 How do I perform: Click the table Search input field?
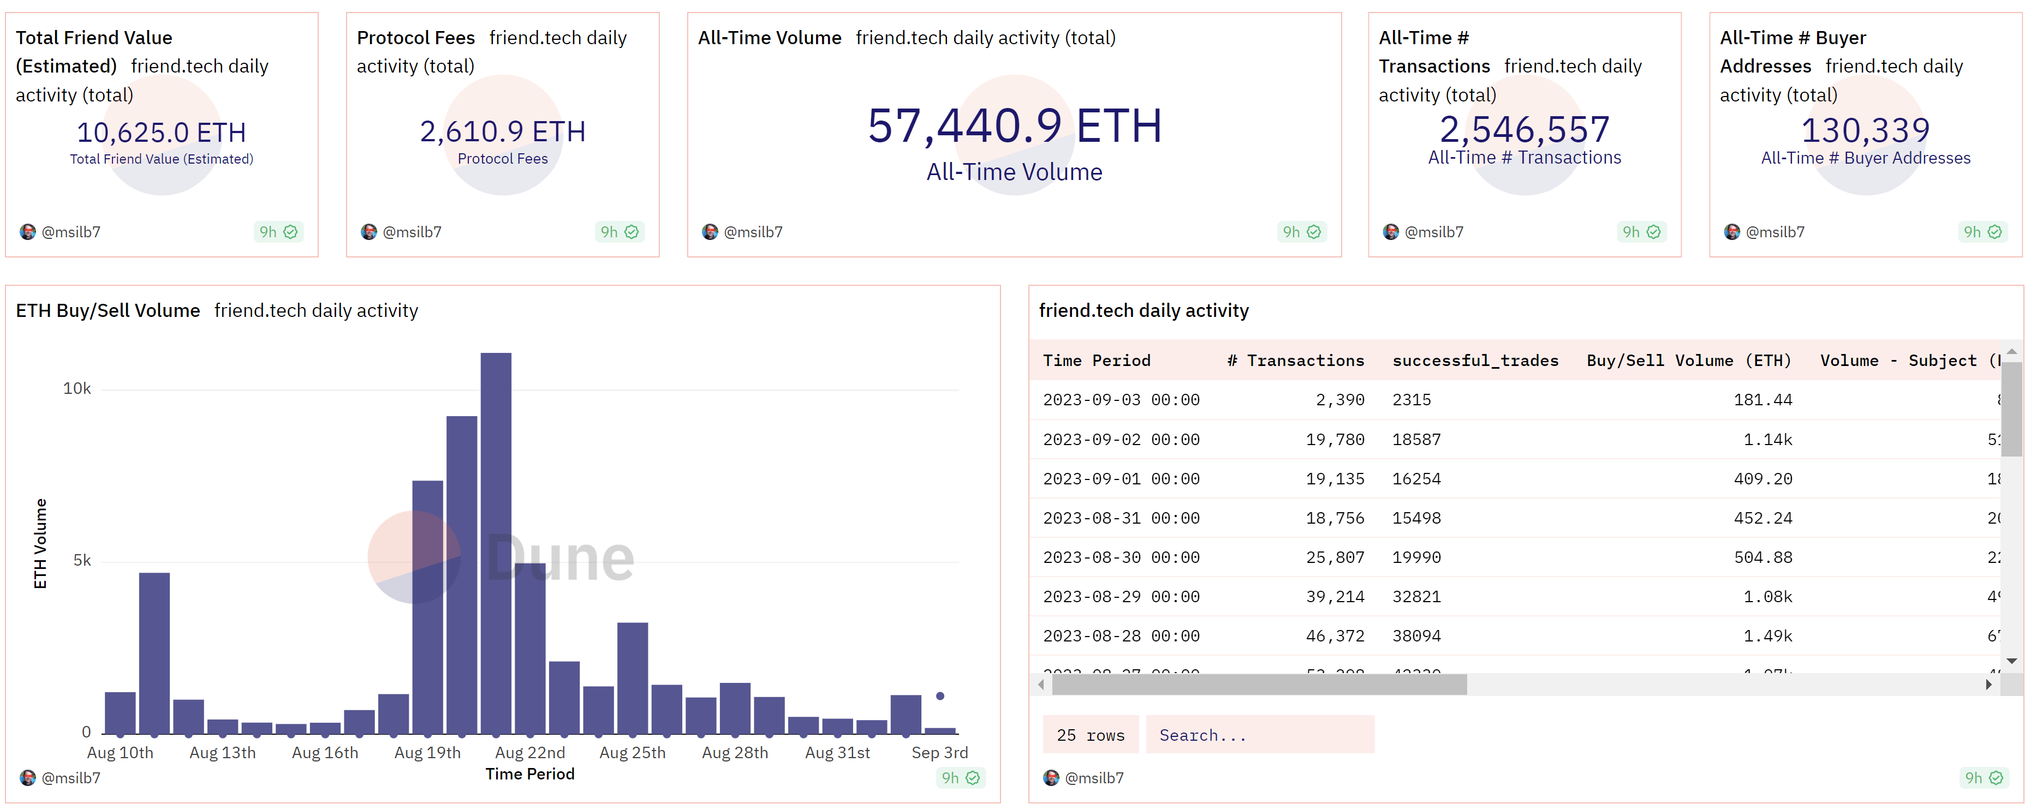(x=1259, y=735)
